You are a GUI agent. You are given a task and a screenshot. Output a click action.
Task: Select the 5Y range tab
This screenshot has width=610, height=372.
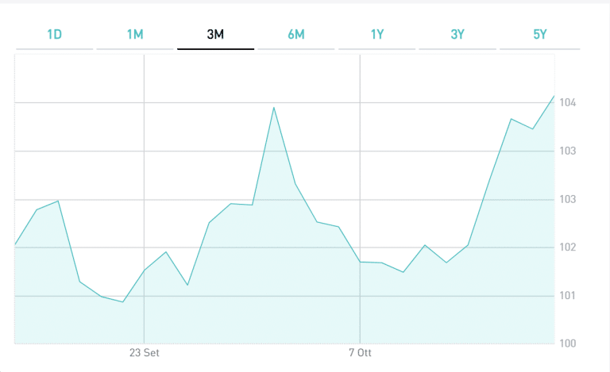539,34
